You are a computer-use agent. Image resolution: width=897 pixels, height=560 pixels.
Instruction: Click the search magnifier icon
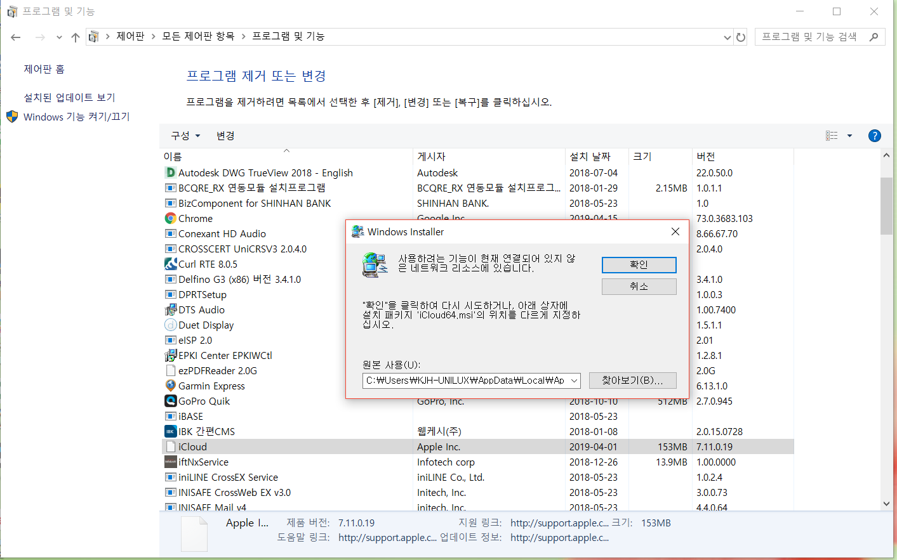pos(874,37)
